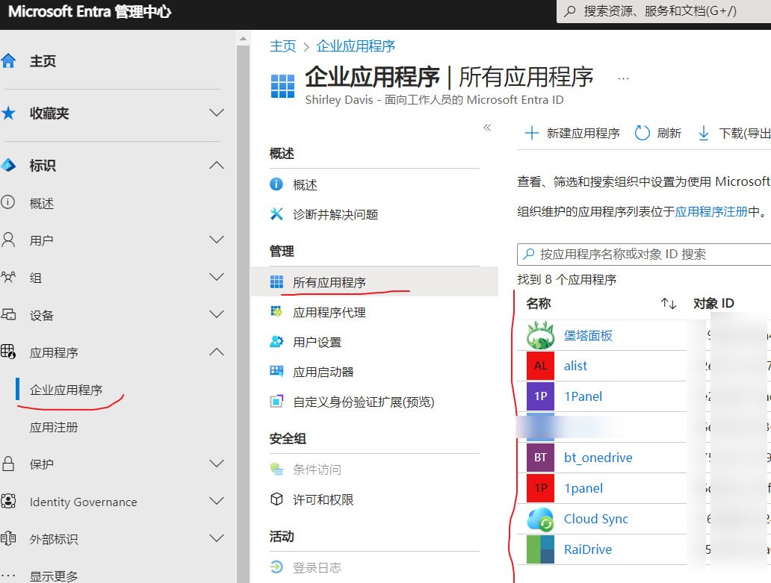The width and height of the screenshot is (771, 583).
Task: Select 企业应用程序 in the sidebar
Action: (x=66, y=390)
